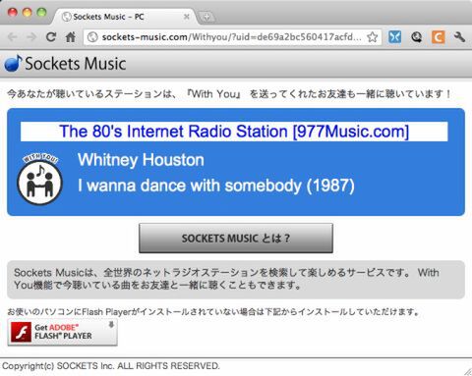Open The 80's Internet Radio Station link
Image resolution: width=472 pixels, height=376 pixels.
234,132
